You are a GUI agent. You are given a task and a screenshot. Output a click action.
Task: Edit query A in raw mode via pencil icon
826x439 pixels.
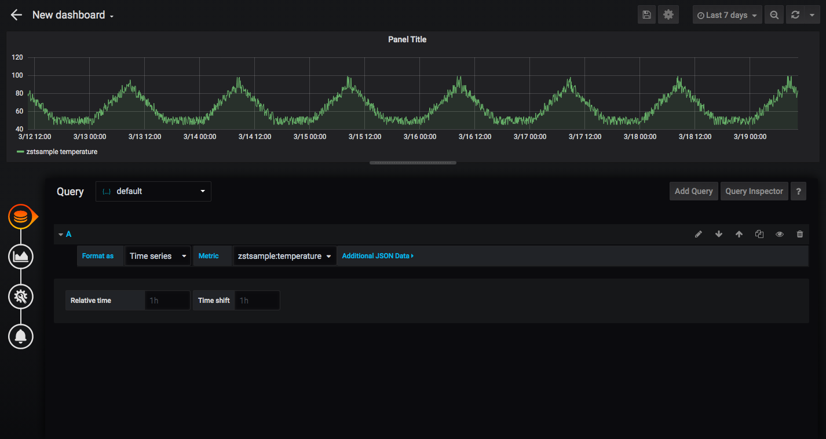coord(699,234)
